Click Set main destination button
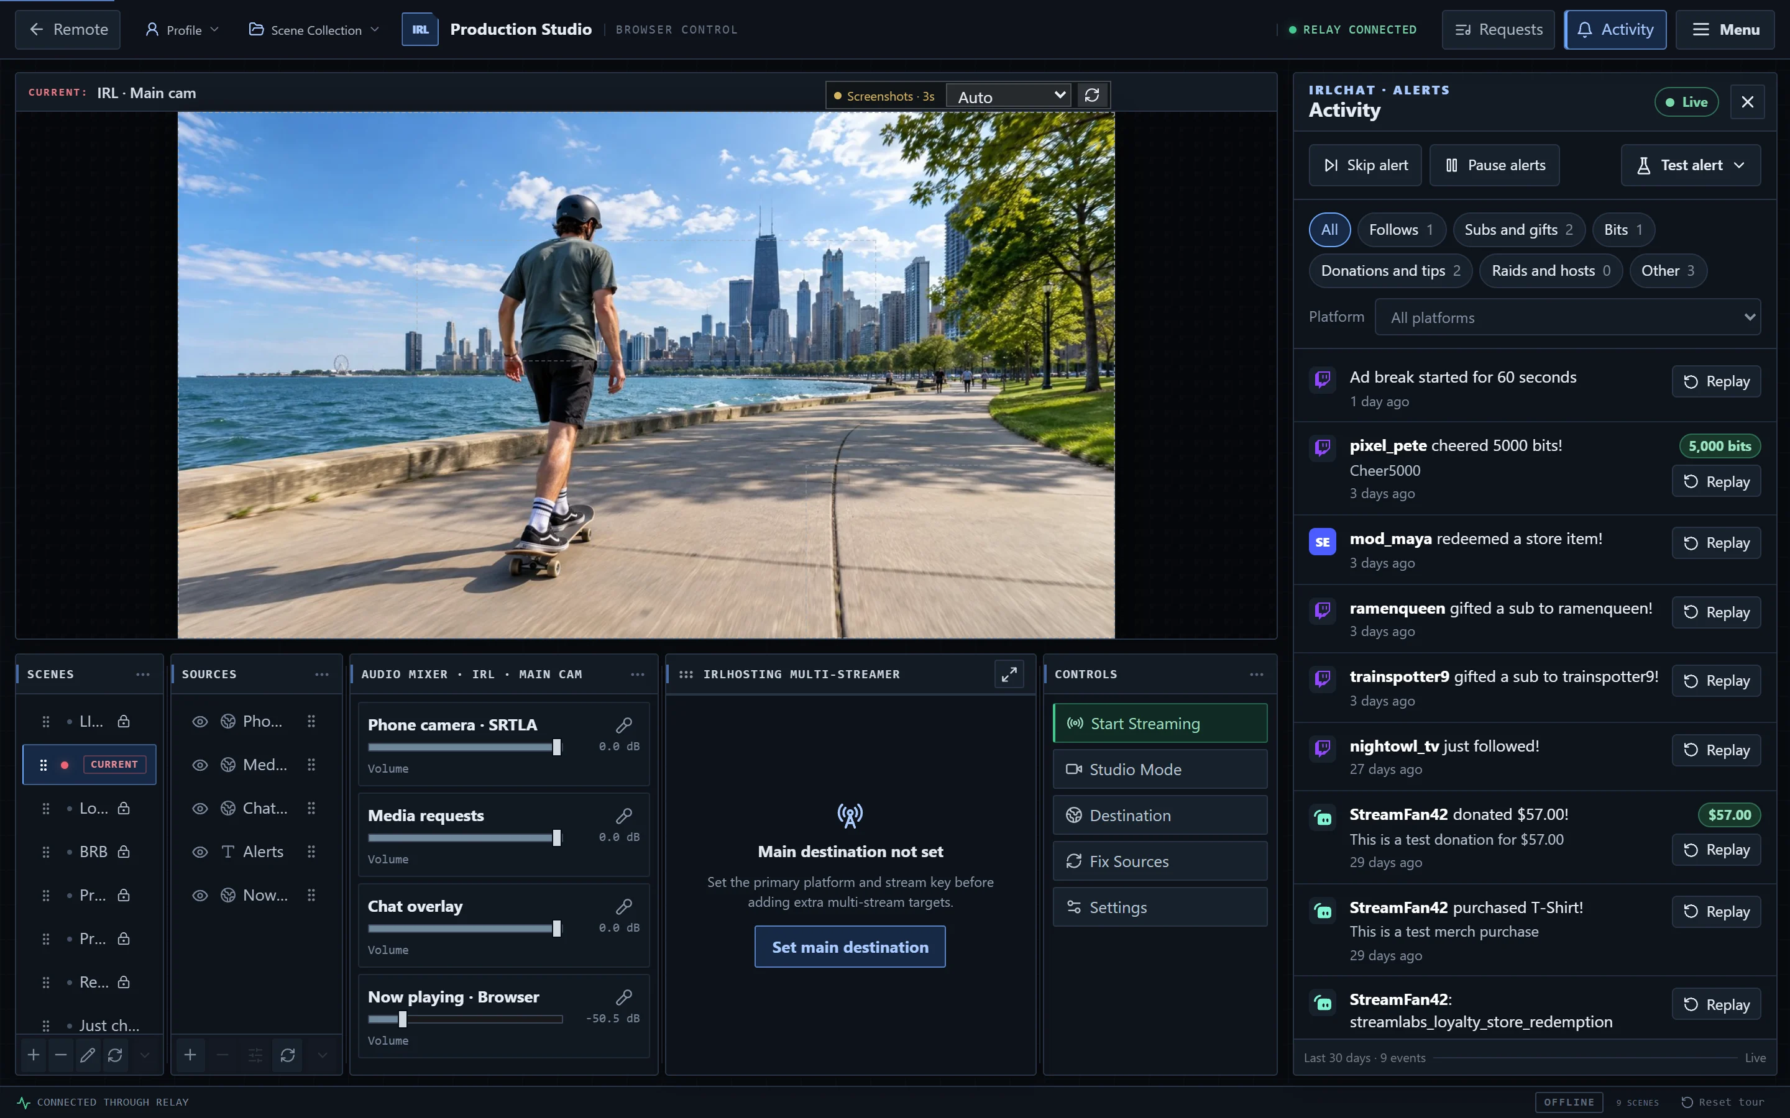 tap(850, 947)
